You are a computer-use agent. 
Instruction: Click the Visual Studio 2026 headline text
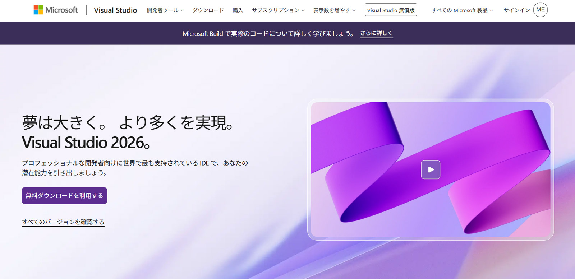[x=86, y=143]
